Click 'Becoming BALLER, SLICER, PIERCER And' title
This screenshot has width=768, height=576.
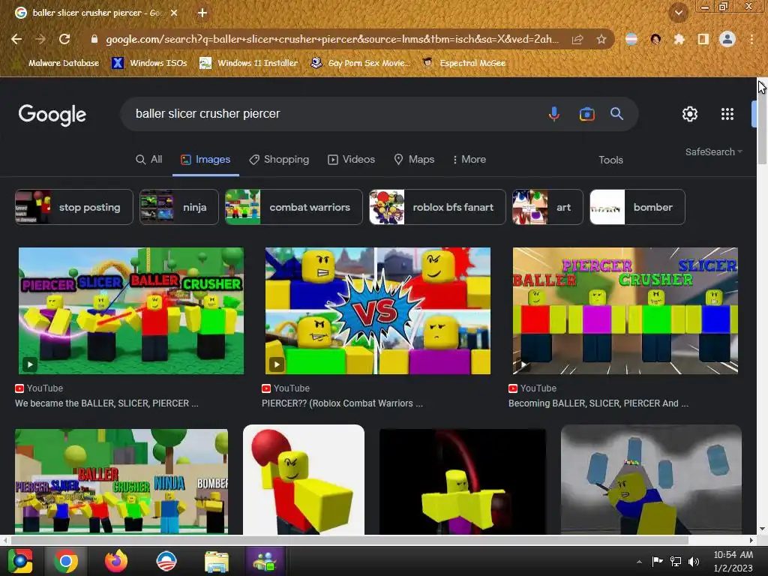point(598,403)
